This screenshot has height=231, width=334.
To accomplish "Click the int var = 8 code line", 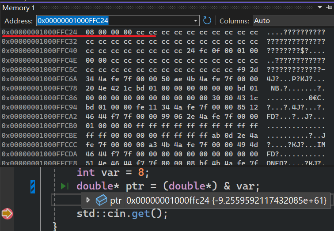I will [x=113, y=172].
